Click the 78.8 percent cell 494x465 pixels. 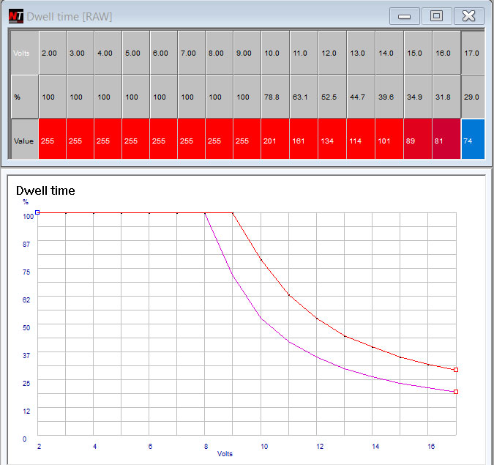[x=275, y=97]
